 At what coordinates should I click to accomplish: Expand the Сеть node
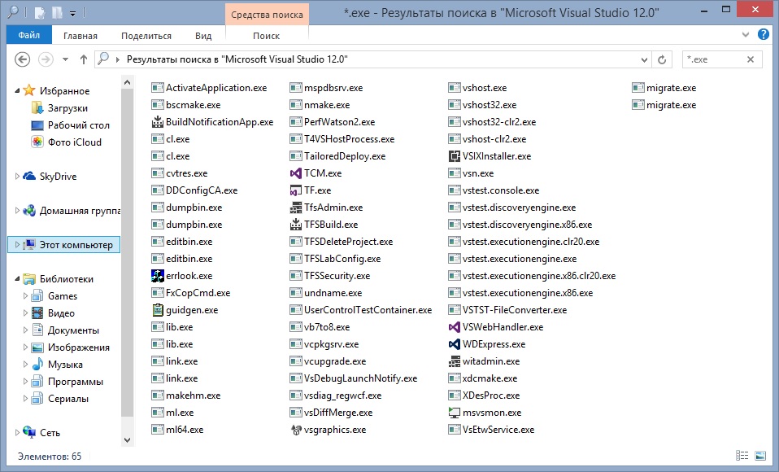pyautogui.click(x=17, y=433)
